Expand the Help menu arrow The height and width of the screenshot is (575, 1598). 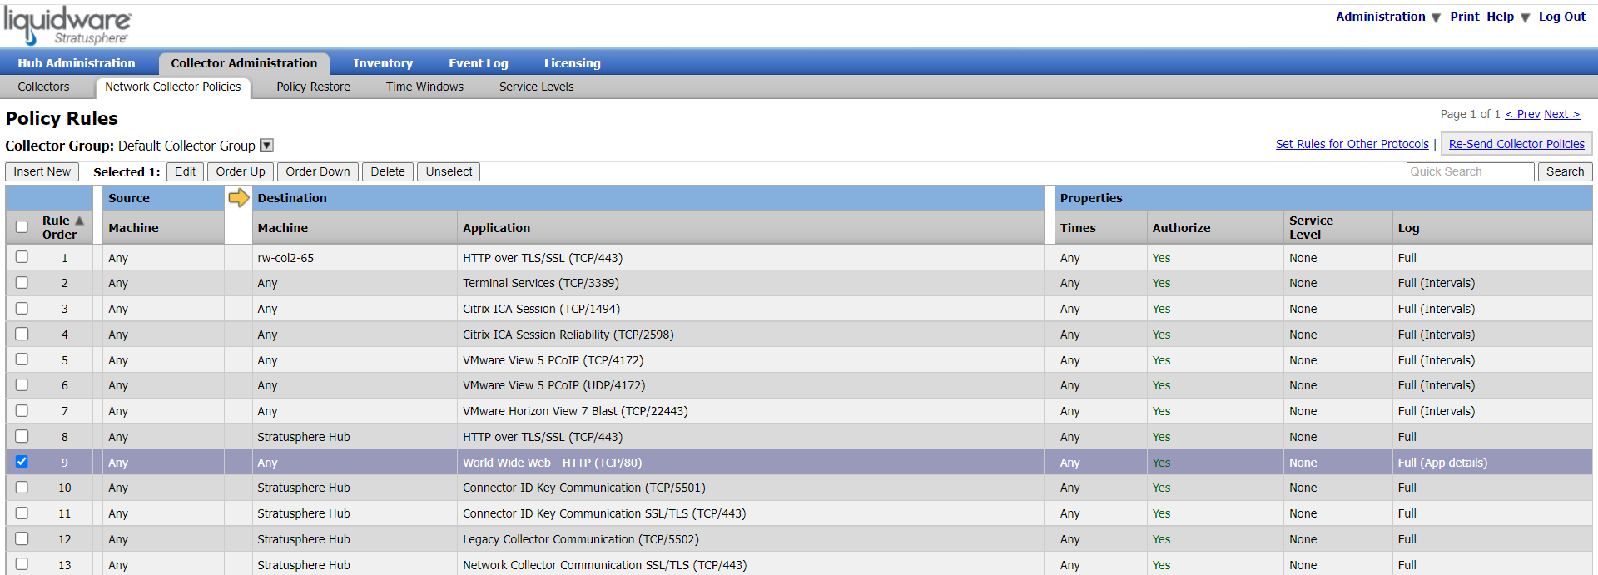tap(1525, 17)
